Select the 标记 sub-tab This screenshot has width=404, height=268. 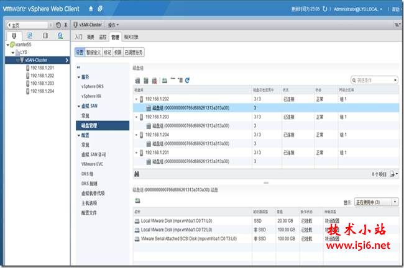[x=108, y=53]
